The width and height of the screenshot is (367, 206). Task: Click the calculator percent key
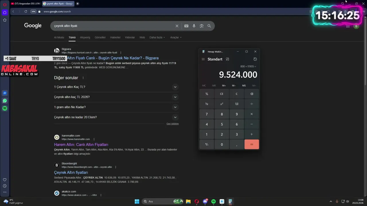pyautogui.click(x=207, y=94)
